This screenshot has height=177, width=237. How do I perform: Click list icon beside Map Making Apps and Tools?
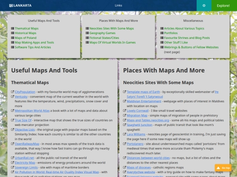pyautogui.click(x=13, y=42)
